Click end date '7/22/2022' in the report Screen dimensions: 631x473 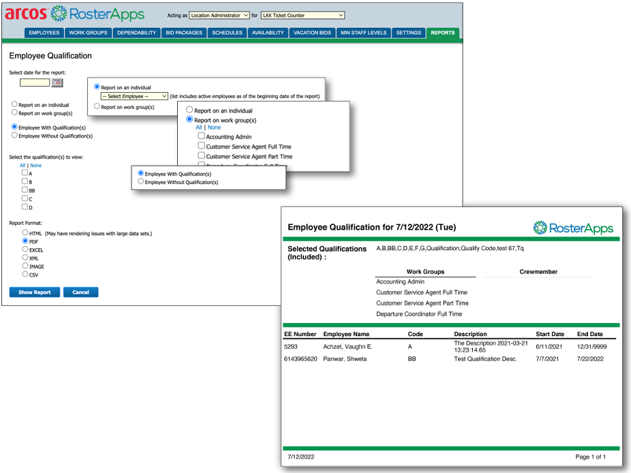click(590, 358)
